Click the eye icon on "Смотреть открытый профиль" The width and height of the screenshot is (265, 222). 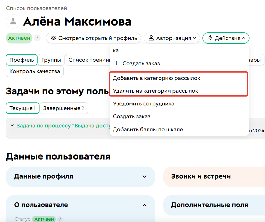point(53,38)
